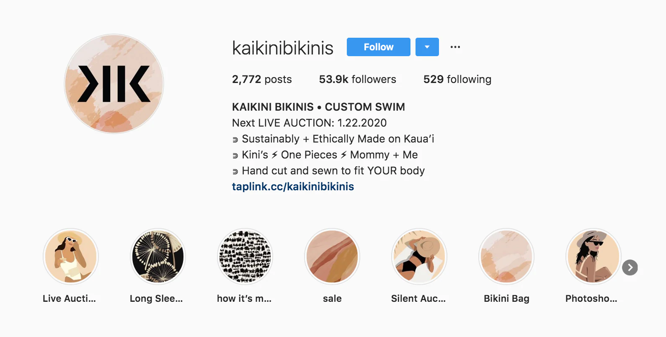Expand the suggested accounts dropdown arrow
666x337 pixels.
pyautogui.click(x=427, y=47)
